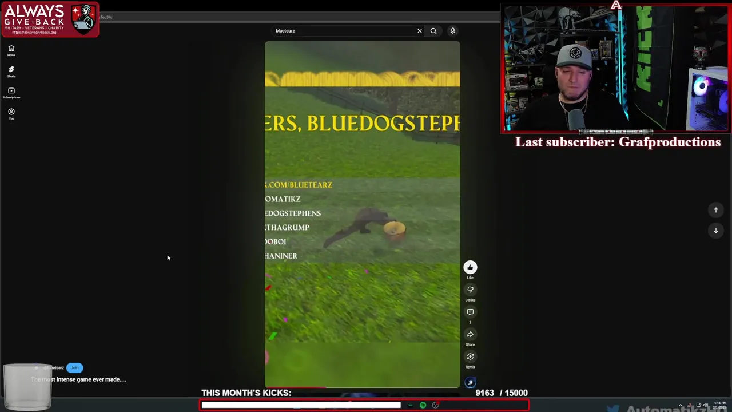The width and height of the screenshot is (732, 412).
Task: Open the comments for this Short
Action: [470, 312]
